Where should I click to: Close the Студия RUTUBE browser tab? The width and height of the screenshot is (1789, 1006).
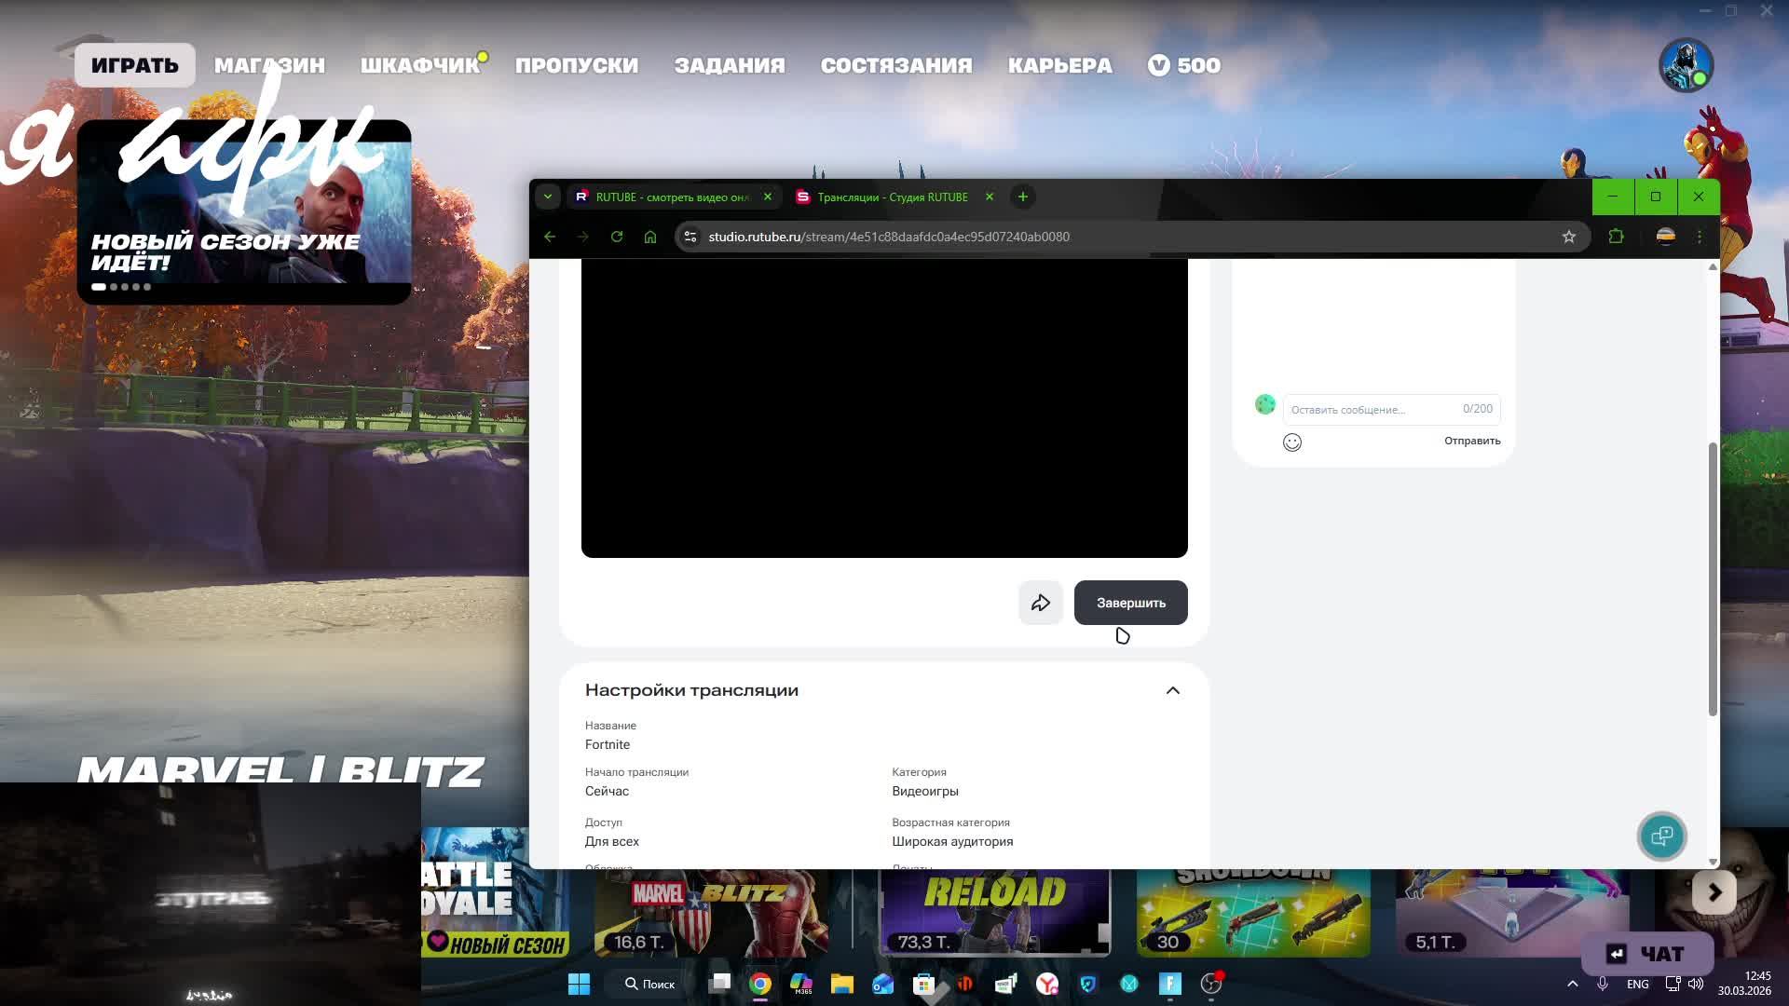990,197
